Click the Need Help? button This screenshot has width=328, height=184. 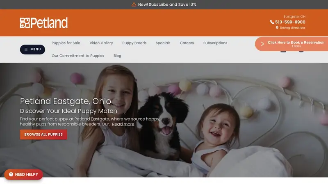pyautogui.click(x=24, y=174)
